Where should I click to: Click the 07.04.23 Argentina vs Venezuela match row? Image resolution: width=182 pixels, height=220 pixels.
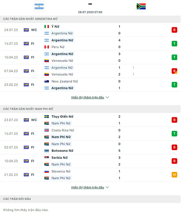tap(91, 71)
